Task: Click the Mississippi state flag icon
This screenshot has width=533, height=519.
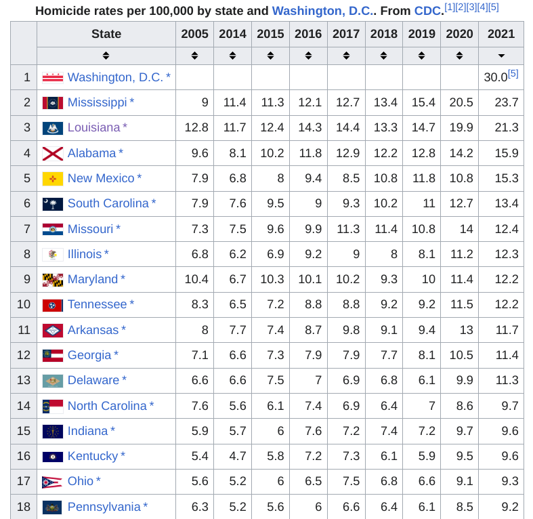Action: 53,103
